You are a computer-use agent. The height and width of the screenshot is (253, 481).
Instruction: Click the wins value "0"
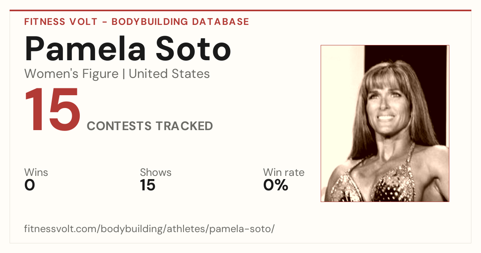coord(30,185)
